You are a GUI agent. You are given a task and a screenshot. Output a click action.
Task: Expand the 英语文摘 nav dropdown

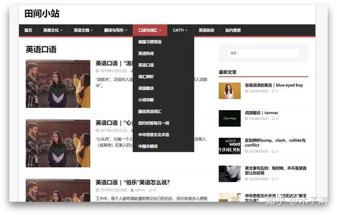[x=83, y=30]
